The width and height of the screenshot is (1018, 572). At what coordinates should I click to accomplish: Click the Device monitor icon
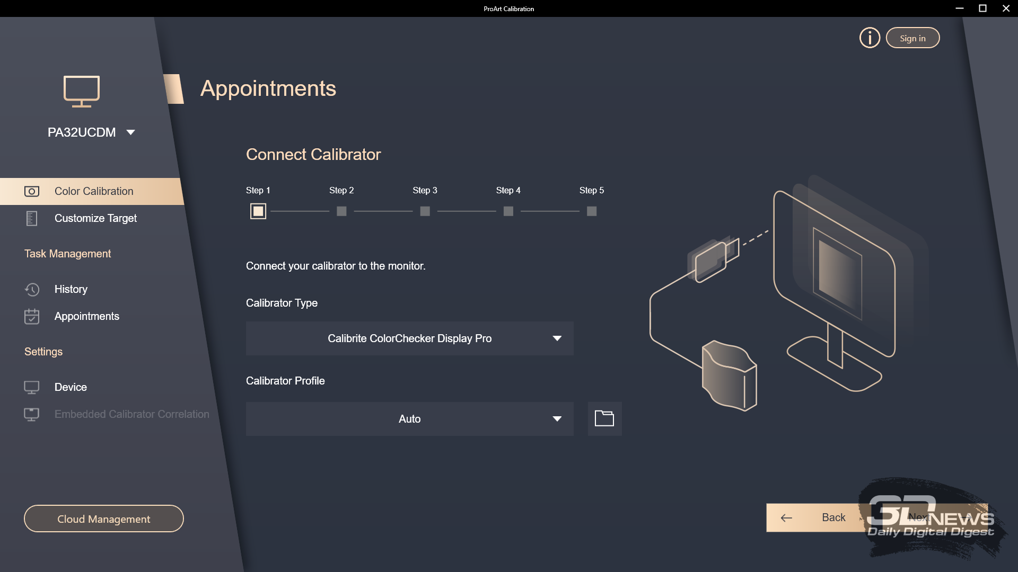32,387
